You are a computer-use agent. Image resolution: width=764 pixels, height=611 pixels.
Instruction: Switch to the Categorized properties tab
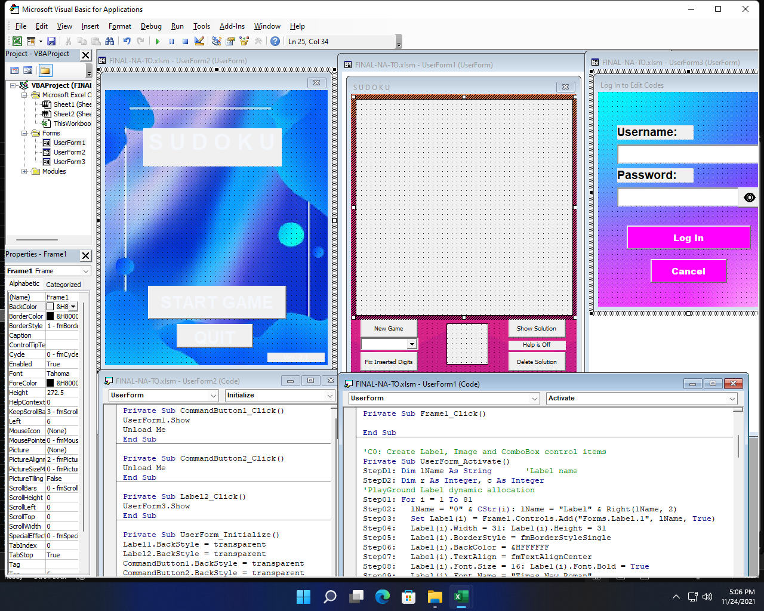pos(63,285)
